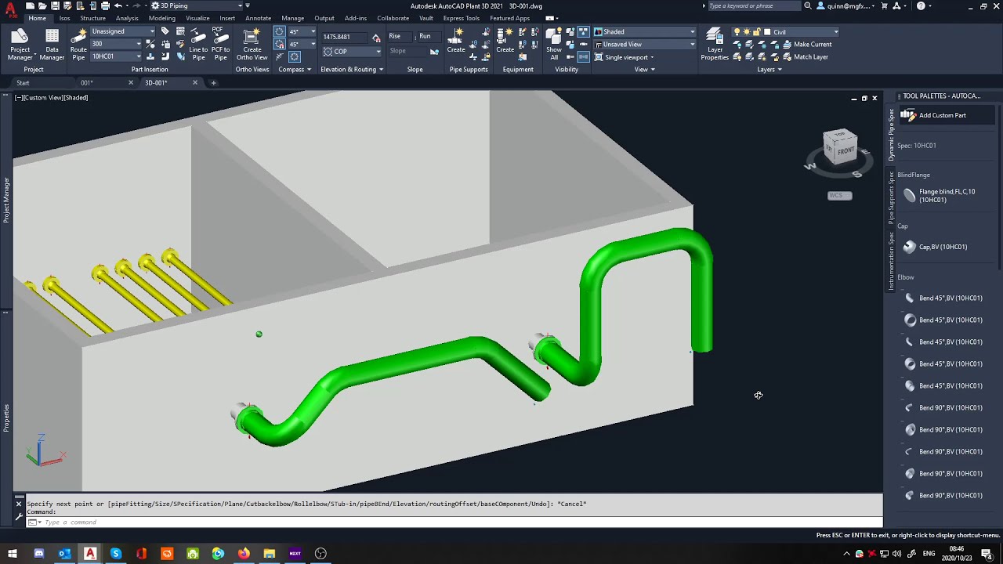Open the Isos ribbon tab
The width and height of the screenshot is (1003, 564).
64,18
